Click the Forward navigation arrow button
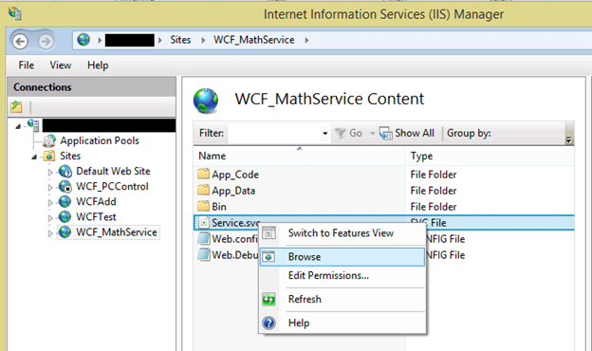592x351 pixels. 46,41
